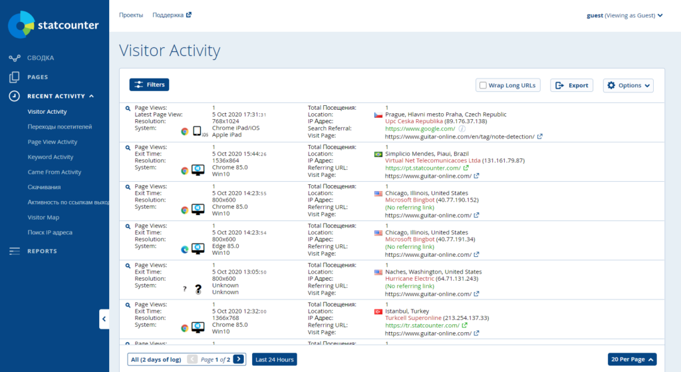Open the https://tr.statcounter.com/ referring link
The image size is (681, 372).
click(422, 325)
